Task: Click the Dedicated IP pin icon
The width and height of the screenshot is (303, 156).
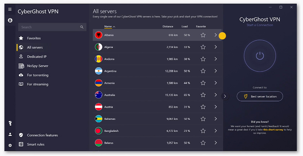Action: click(x=21, y=57)
